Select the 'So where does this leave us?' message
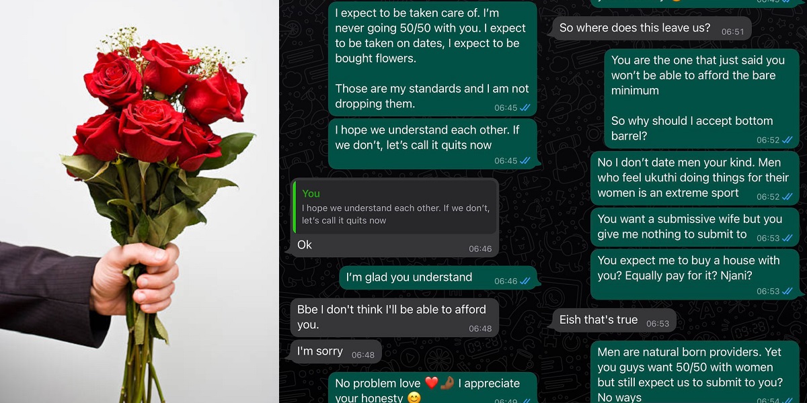This screenshot has width=807, height=403. tap(651, 29)
